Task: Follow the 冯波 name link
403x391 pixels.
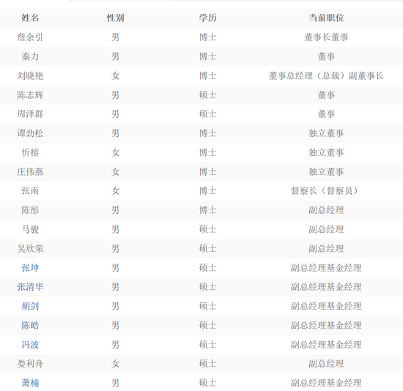Action: (x=30, y=344)
